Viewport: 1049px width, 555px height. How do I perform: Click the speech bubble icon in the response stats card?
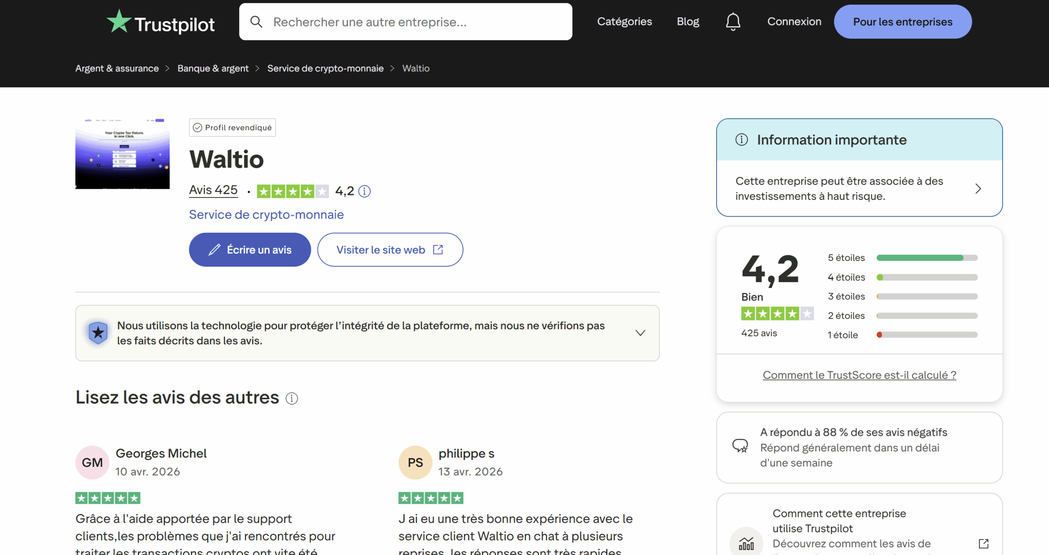point(741,447)
